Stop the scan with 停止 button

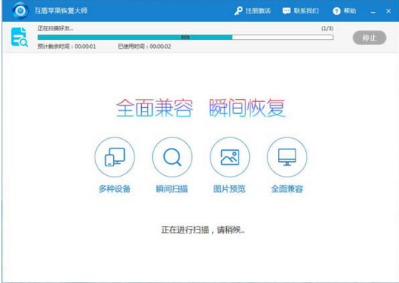pyautogui.click(x=369, y=38)
